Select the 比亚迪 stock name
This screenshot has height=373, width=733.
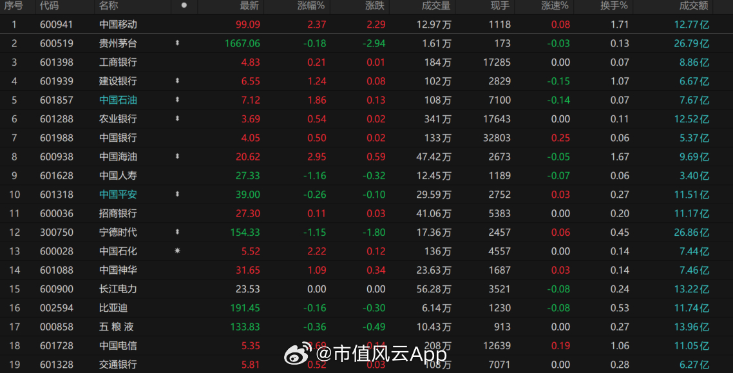(x=113, y=307)
